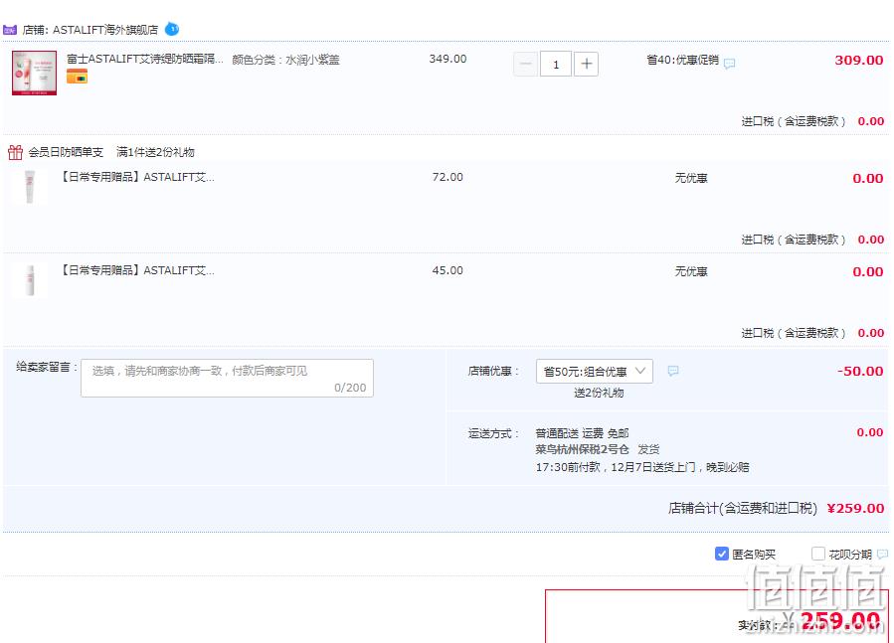Click the 满1件送2份礼物 promotion label
Viewport: 894px width, 643px height.
coord(155,152)
